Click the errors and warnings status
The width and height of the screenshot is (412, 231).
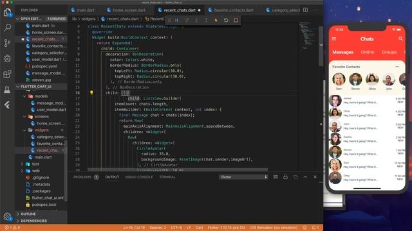pyautogui.click(x=12, y=228)
